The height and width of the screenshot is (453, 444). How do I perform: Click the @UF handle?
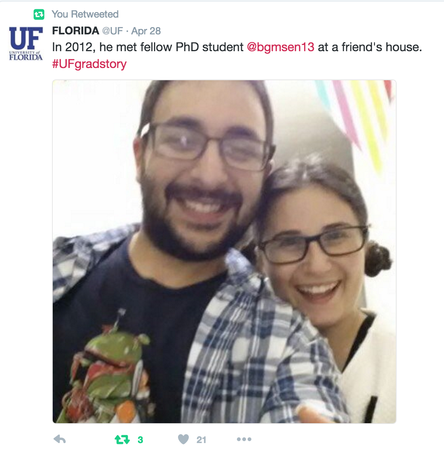(113, 31)
